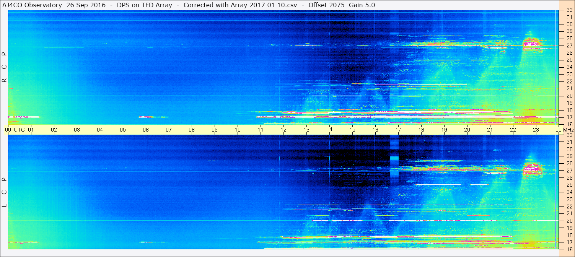This screenshot has height=257, width=575.
Task: Click the 14 hour marker
Action: (329, 130)
